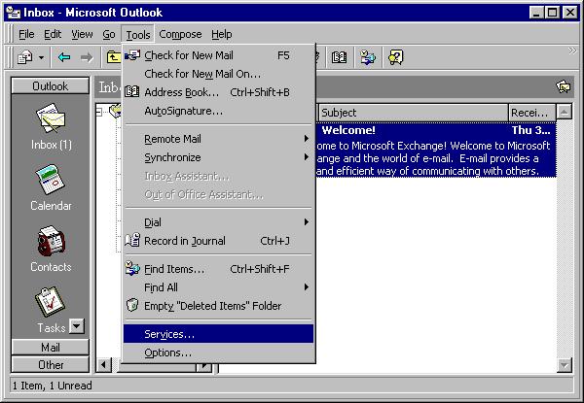
Task: Sort by the Subject column header
Action: (x=414, y=113)
